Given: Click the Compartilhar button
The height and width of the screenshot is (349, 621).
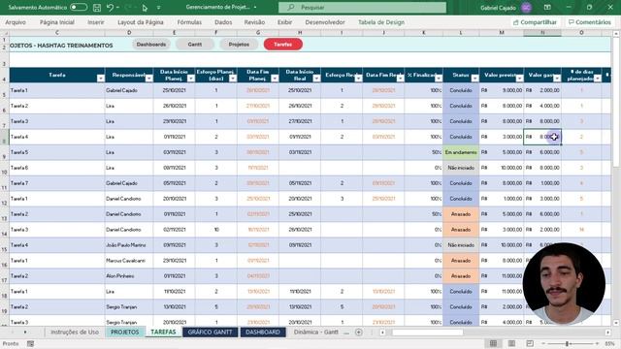Looking at the screenshot, I should click(535, 22).
